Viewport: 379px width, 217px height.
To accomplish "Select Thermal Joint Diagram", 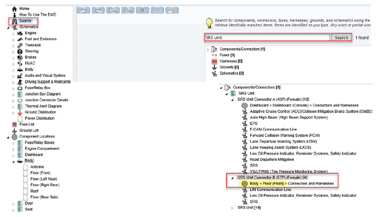I will pyautogui.click(x=43, y=106).
